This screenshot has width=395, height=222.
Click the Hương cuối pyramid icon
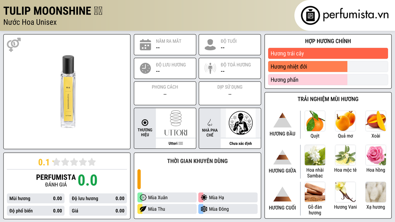click(282, 194)
